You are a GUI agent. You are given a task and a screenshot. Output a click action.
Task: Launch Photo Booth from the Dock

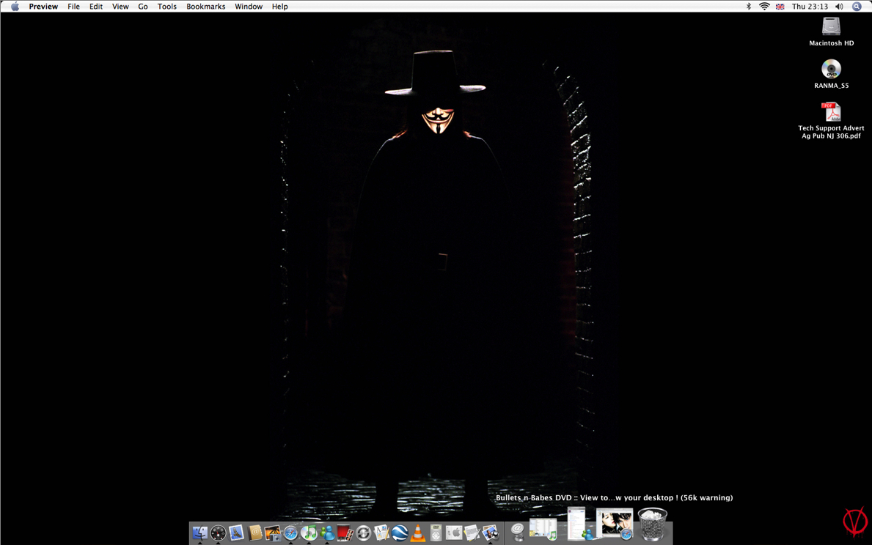[345, 533]
